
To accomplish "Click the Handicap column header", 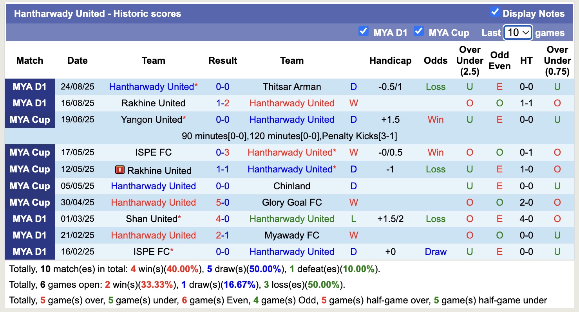I will tap(390, 61).
